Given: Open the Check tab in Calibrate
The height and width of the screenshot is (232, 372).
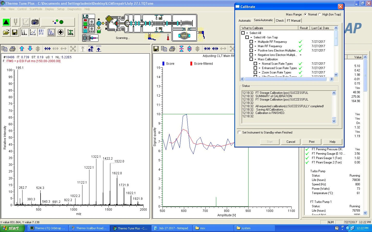Looking at the screenshot, I should pos(280,21).
